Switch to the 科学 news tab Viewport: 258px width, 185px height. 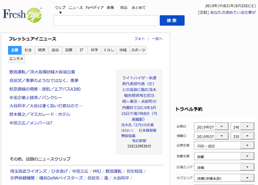[94, 50]
